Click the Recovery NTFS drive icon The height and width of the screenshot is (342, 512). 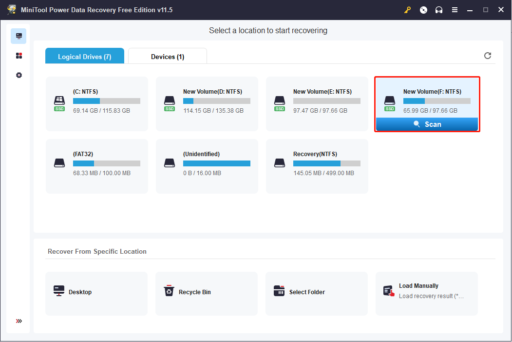280,163
